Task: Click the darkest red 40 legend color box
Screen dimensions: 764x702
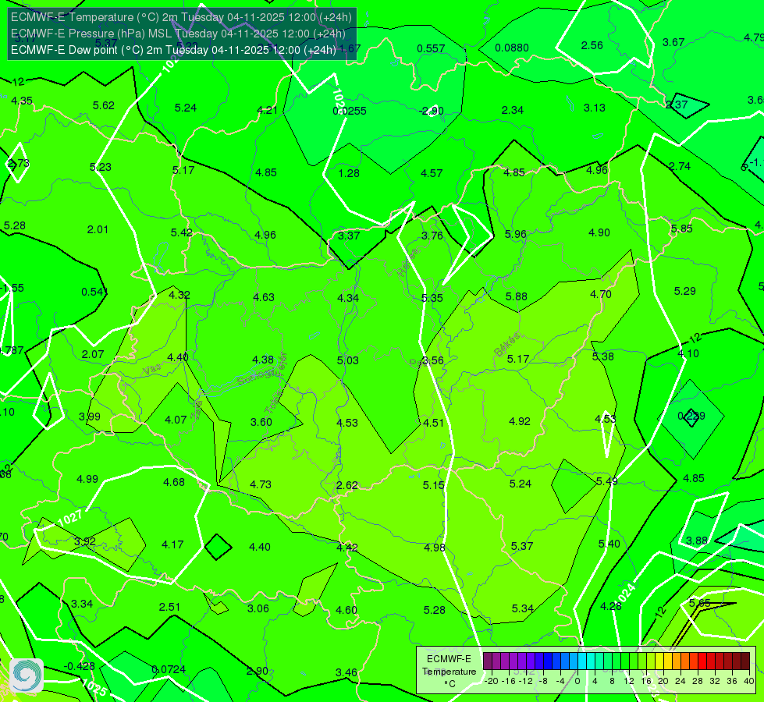Action: [745, 661]
